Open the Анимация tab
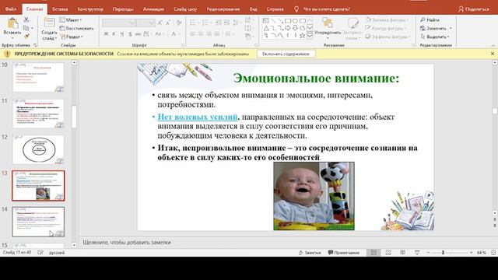The height and width of the screenshot is (280, 498). [153, 9]
